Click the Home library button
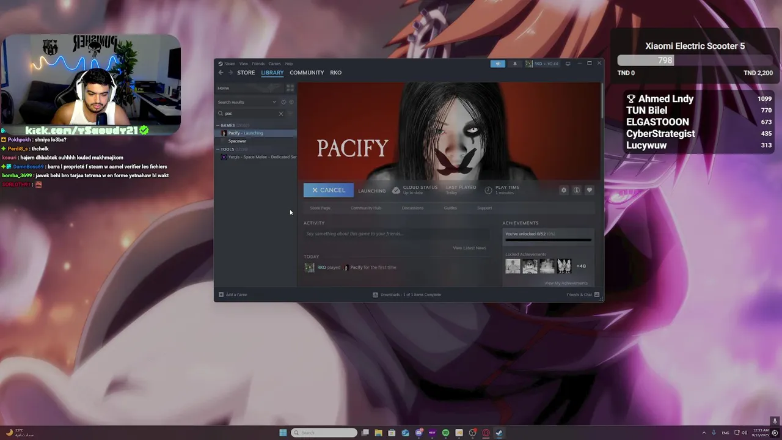Image resolution: width=782 pixels, height=440 pixels. click(x=250, y=88)
